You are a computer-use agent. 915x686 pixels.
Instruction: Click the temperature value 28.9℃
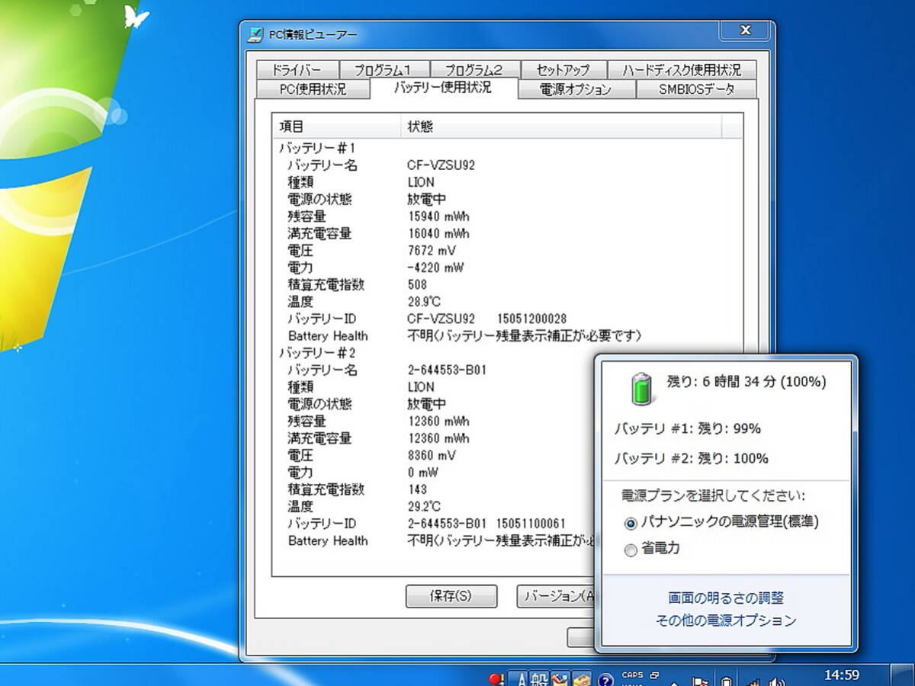(x=424, y=302)
